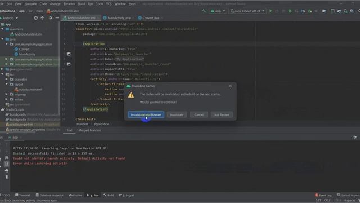360x203 pixels.
Task: Open the Layout Inspector tool window
Action: pos(348,195)
